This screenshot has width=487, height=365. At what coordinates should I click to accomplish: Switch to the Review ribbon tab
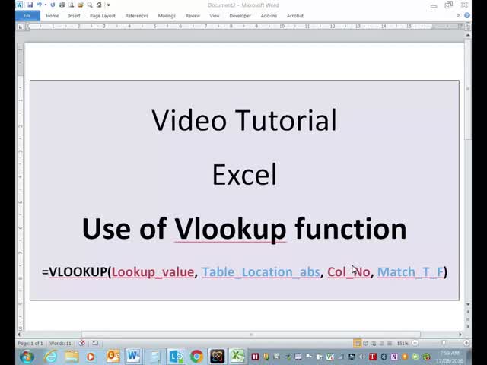(x=193, y=16)
